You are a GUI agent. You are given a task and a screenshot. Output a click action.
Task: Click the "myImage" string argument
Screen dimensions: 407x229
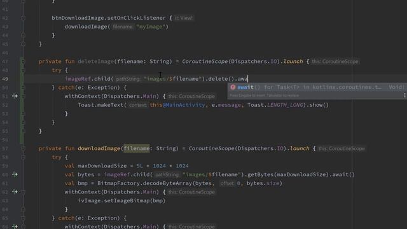pyautogui.click(x=151, y=27)
